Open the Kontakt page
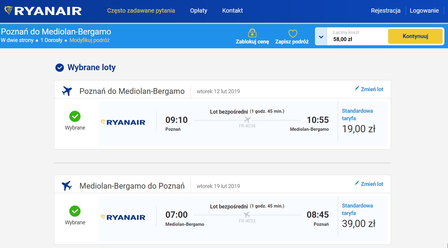448x248 pixels. tap(233, 10)
